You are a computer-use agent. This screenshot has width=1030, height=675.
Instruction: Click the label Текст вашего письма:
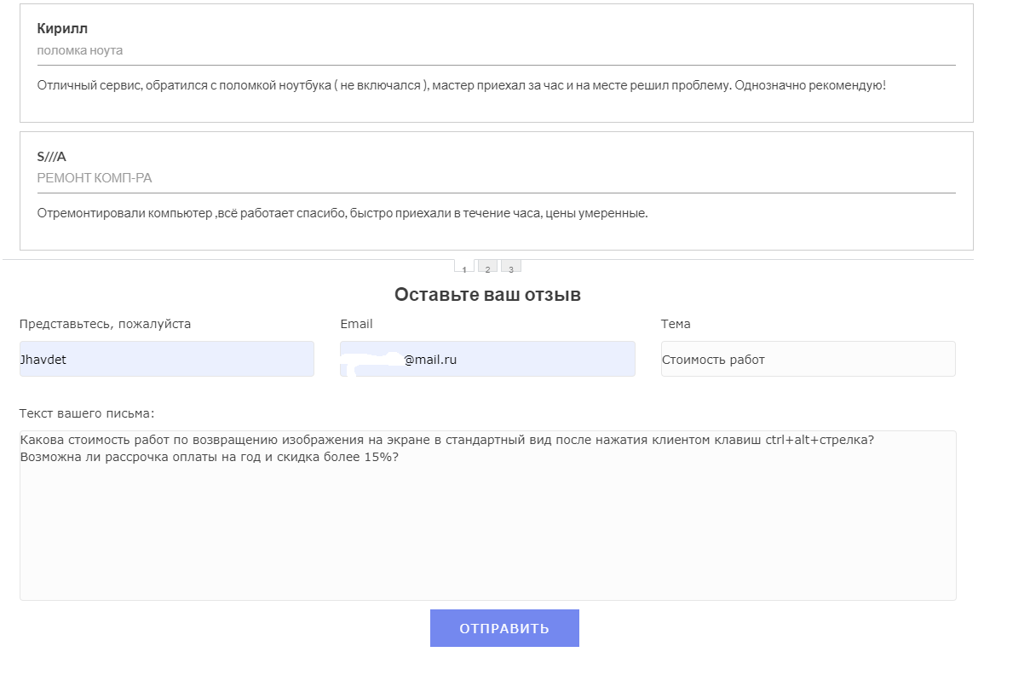(87, 413)
